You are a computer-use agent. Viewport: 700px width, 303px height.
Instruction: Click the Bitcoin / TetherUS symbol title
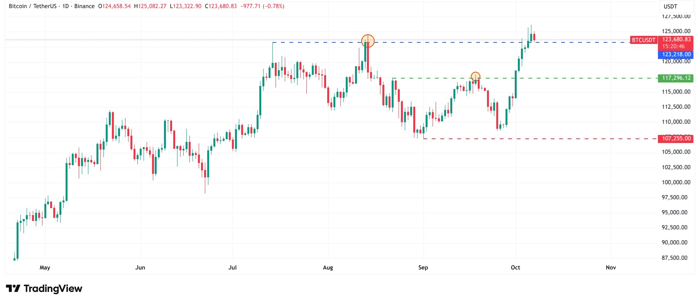coord(32,6)
